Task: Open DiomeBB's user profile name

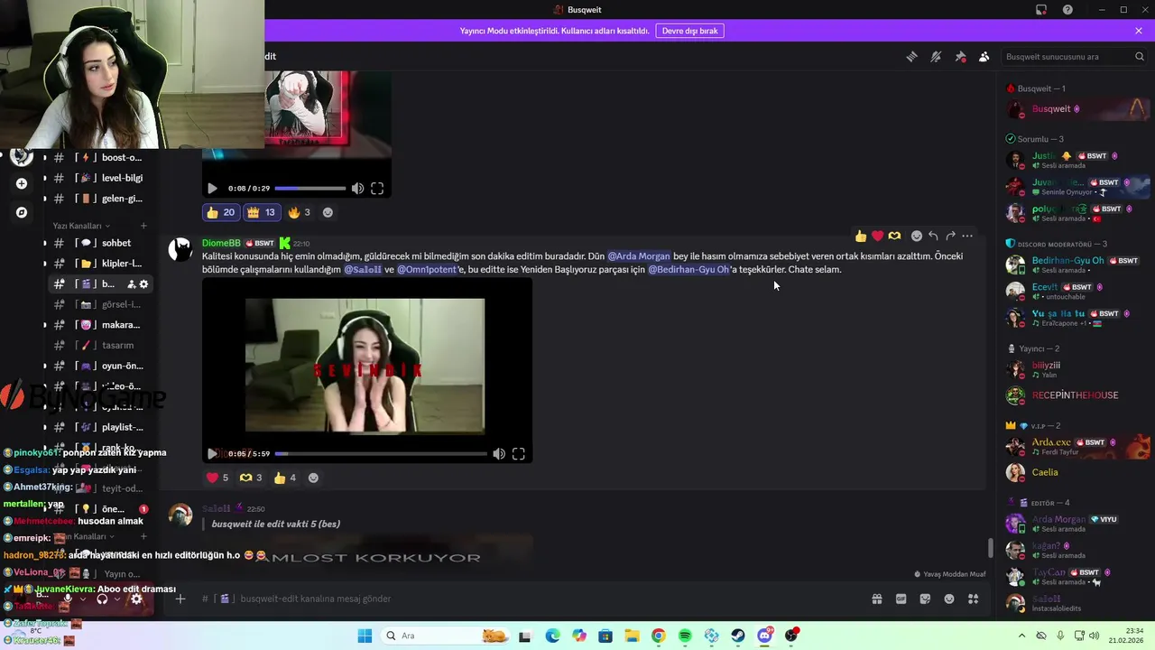Action: pos(221,243)
